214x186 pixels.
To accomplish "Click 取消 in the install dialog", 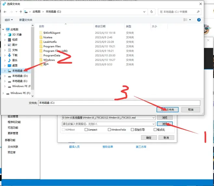I will (166, 138).
